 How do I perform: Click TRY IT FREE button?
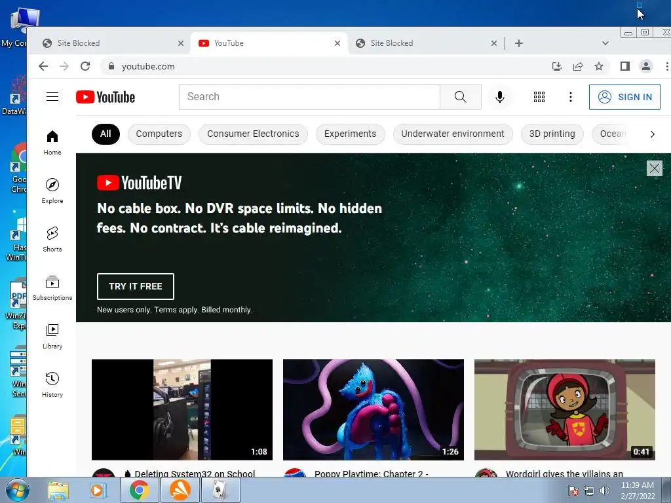[135, 287]
